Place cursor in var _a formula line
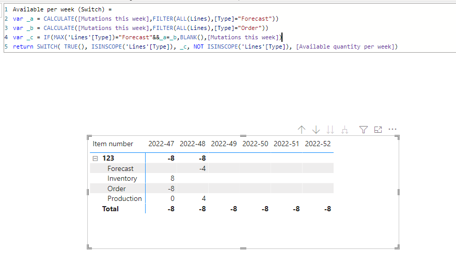 click(x=146, y=19)
